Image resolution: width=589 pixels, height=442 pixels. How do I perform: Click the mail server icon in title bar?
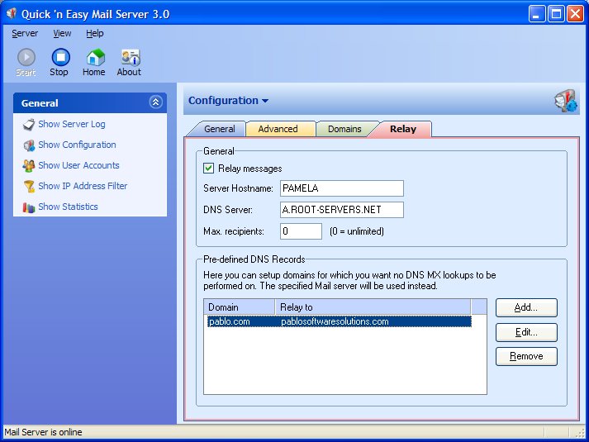[12, 13]
